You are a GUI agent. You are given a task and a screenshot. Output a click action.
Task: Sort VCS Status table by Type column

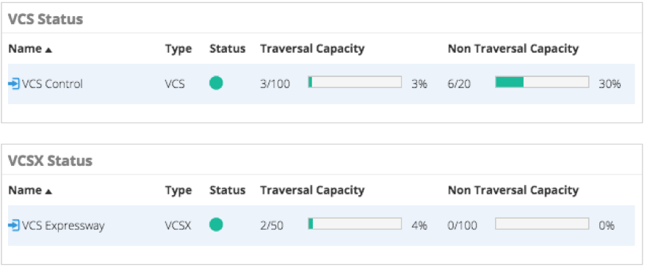[178, 49]
